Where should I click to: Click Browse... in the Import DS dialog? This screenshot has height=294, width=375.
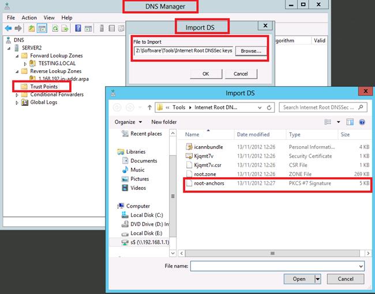pyautogui.click(x=251, y=51)
